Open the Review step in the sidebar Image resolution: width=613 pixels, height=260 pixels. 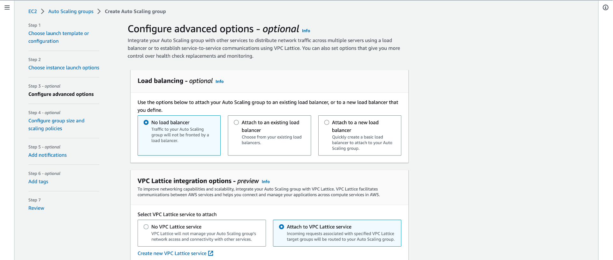[x=36, y=208]
